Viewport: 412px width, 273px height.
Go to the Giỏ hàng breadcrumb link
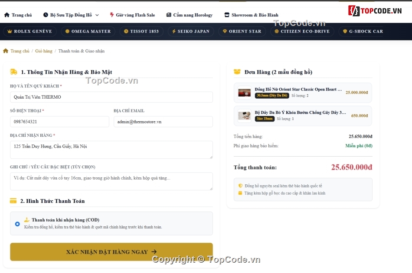click(x=44, y=51)
